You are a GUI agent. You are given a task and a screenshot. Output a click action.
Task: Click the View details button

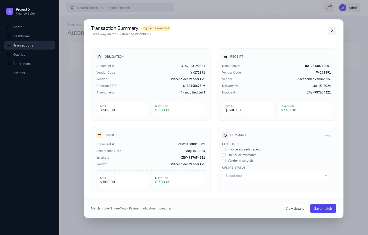pyautogui.click(x=295, y=208)
